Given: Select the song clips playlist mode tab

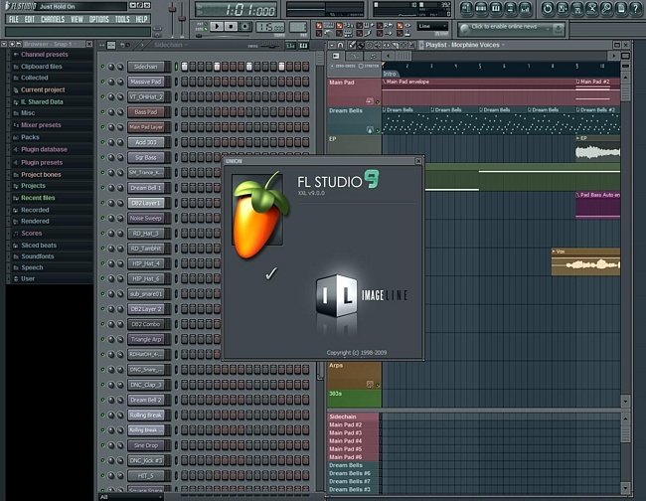Looking at the screenshot, I should (x=336, y=56).
